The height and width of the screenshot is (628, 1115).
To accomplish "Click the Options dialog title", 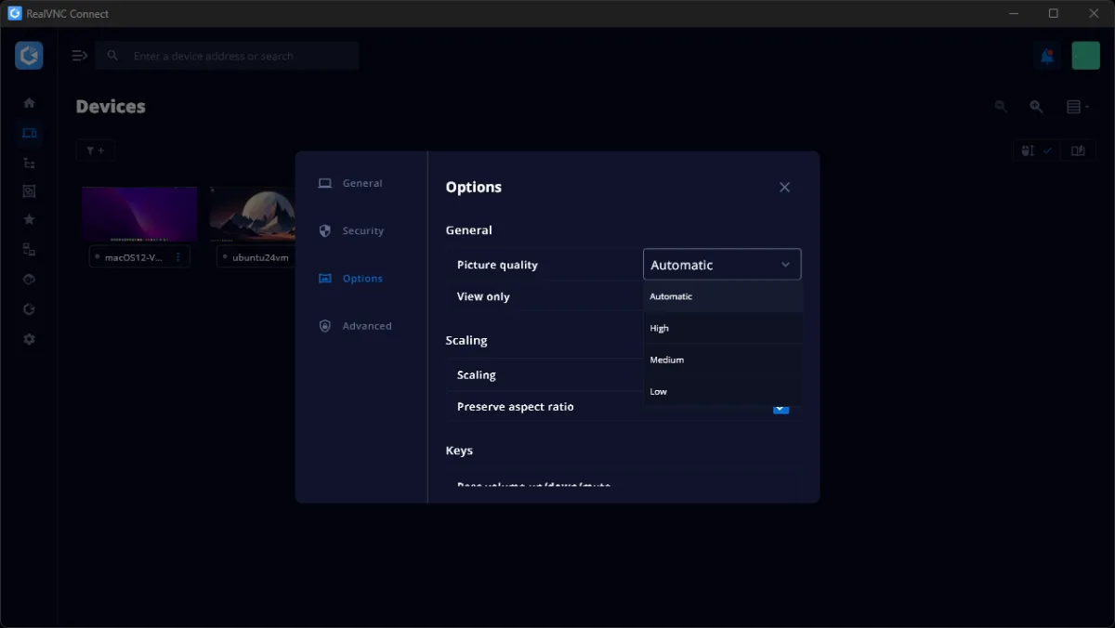I will coord(473,187).
